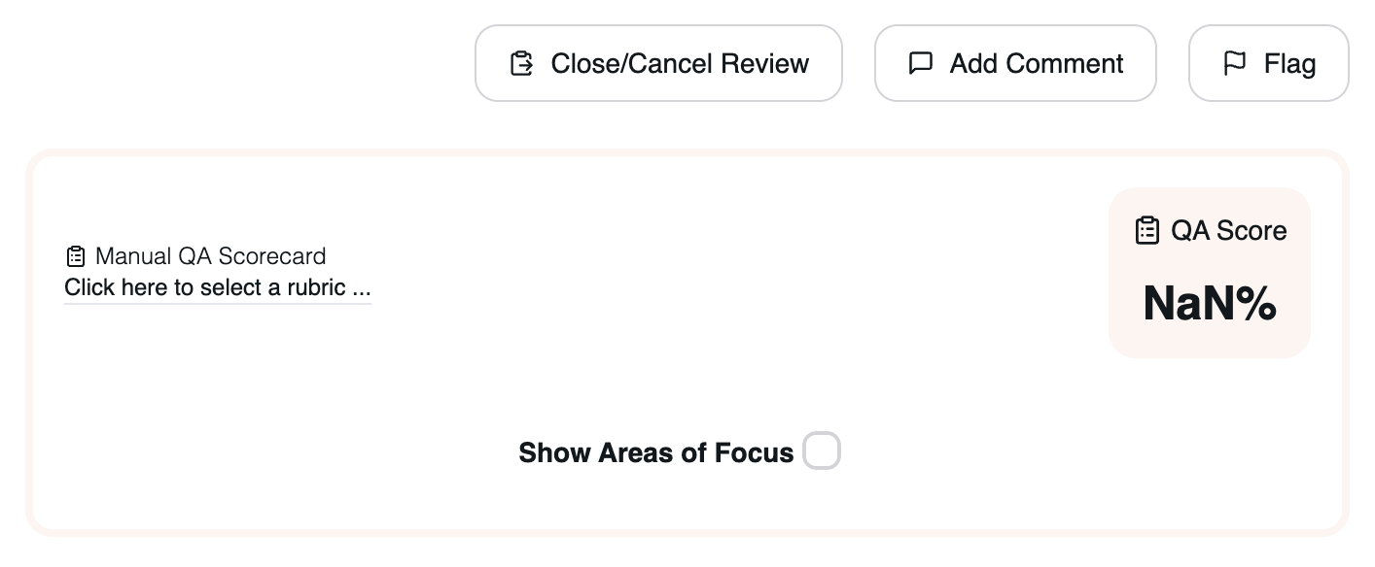Click the clipboard-exit icon in Close/Cancel Review

click(522, 64)
